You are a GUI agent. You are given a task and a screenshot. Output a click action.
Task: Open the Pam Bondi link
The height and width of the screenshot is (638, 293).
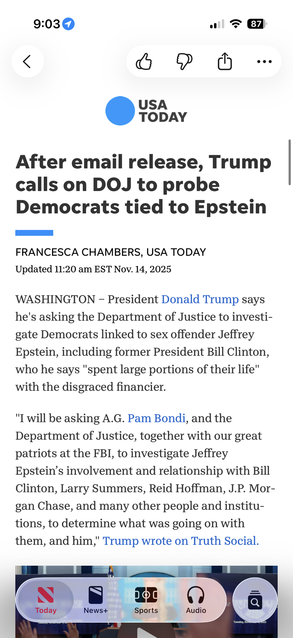[x=157, y=418]
